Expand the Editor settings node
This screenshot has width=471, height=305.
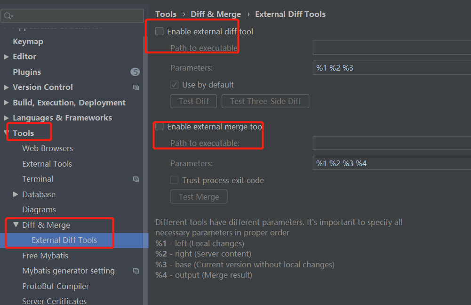tap(6, 56)
